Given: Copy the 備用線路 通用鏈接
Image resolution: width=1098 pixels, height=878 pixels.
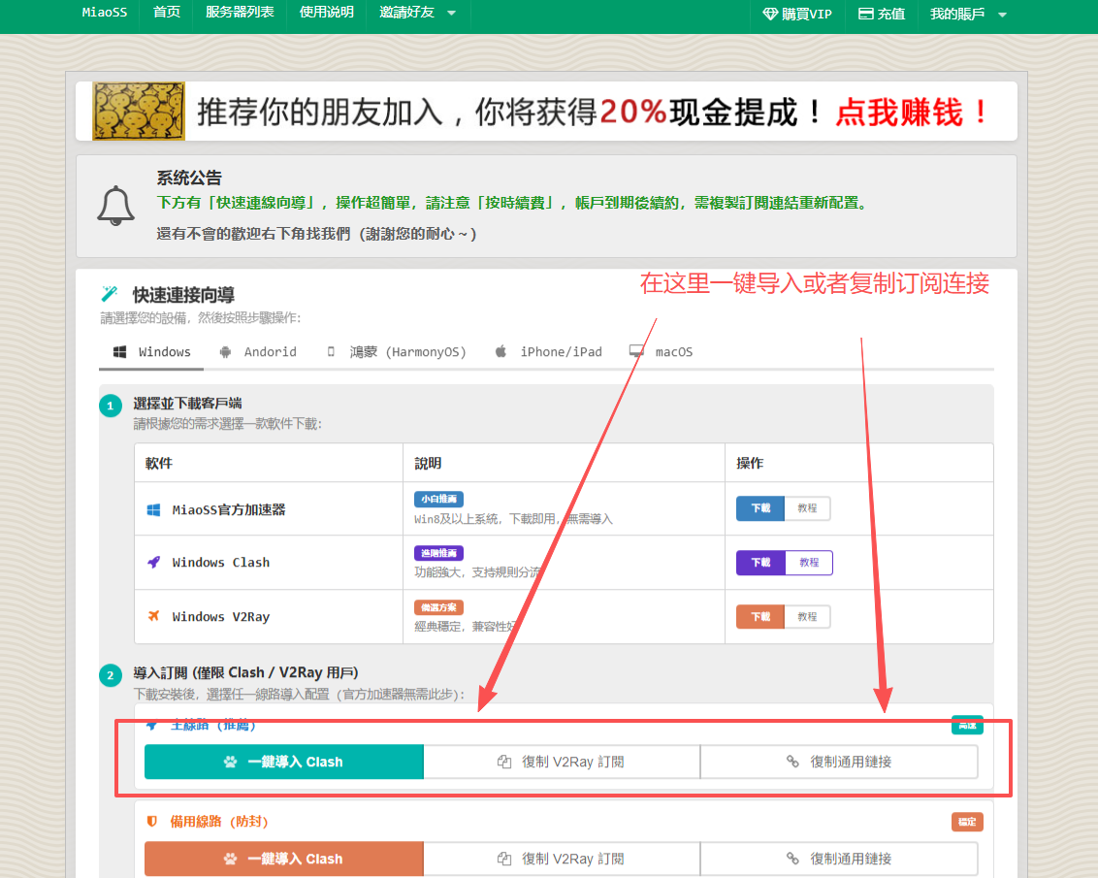Looking at the screenshot, I should pyautogui.click(x=839, y=859).
